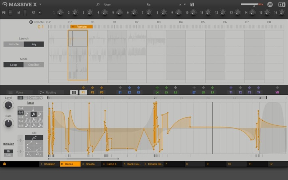Load next preset with down arrow
This screenshot has width=288, height=180.
click(185, 4)
